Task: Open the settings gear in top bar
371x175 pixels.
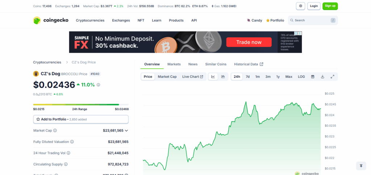Action: click(300, 6)
